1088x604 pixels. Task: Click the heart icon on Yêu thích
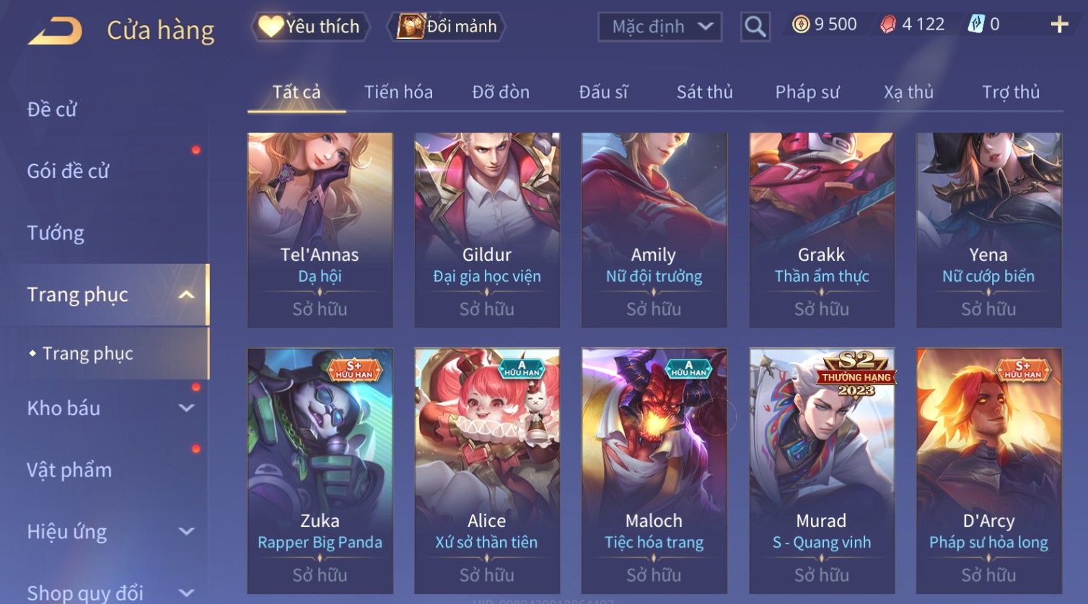[271, 27]
